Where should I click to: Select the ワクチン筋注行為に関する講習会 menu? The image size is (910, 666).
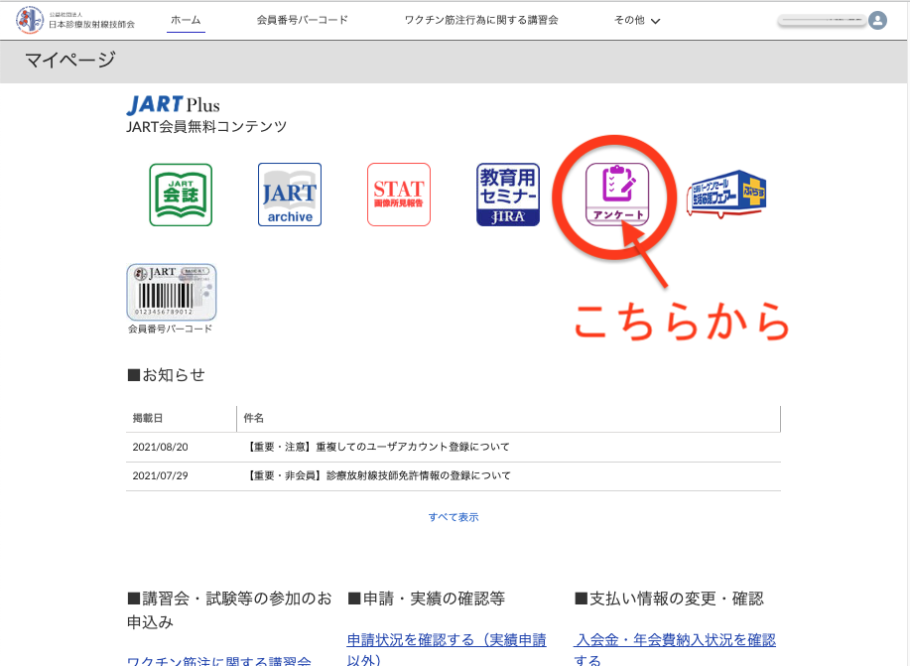tap(483, 19)
